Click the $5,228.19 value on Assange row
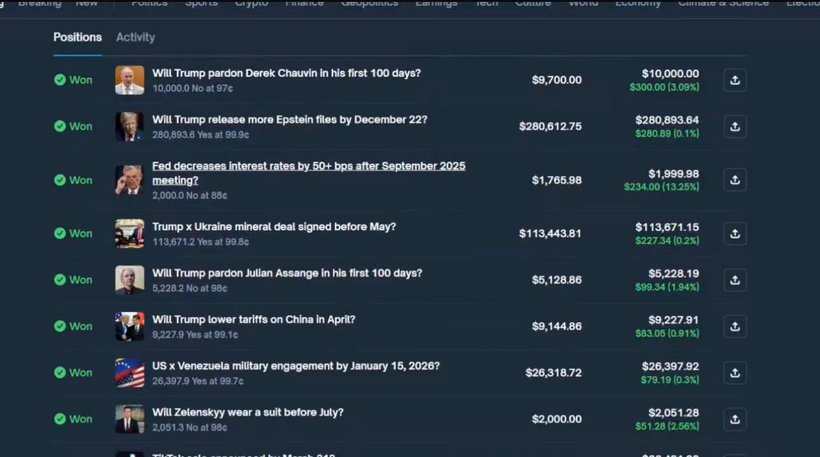Image resolution: width=820 pixels, height=457 pixels. (673, 273)
